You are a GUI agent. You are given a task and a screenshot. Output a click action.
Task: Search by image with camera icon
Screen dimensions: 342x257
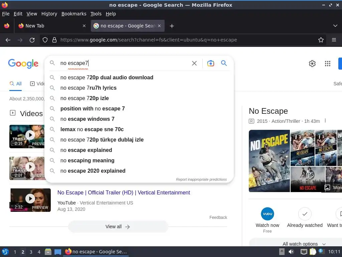[x=211, y=63]
